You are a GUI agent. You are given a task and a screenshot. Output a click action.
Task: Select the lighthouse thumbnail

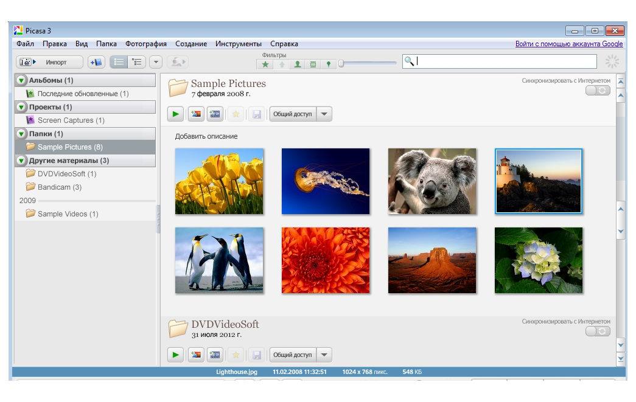539,181
